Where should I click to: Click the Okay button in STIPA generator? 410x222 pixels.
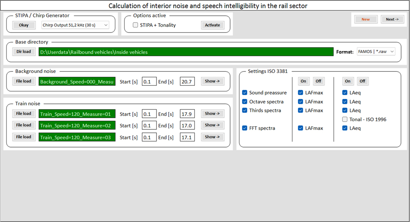click(24, 25)
